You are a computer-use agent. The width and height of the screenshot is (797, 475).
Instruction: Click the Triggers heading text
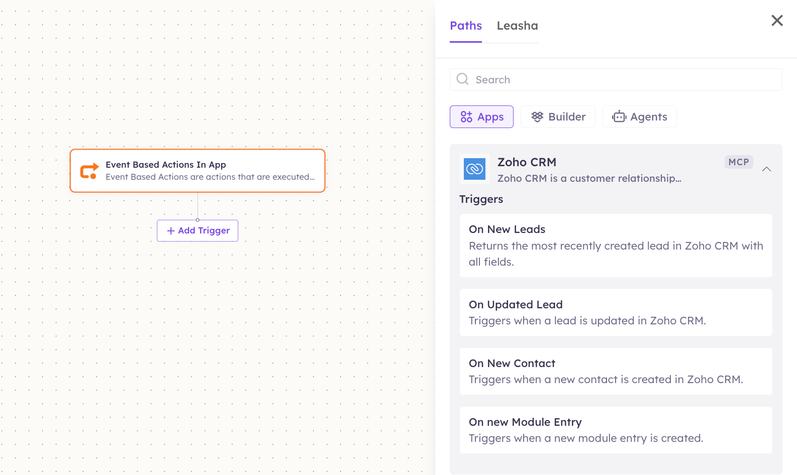click(x=481, y=199)
